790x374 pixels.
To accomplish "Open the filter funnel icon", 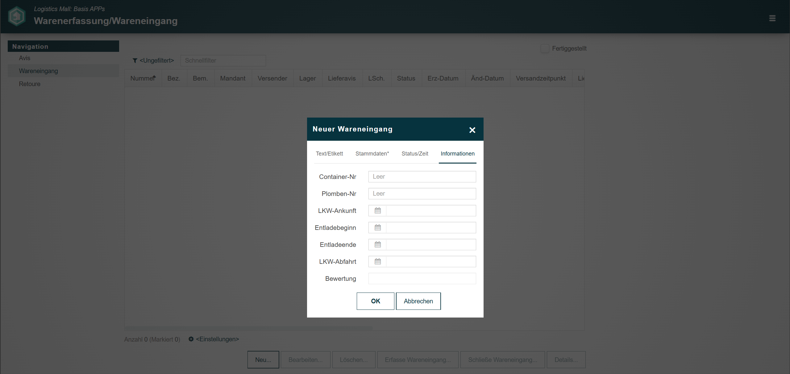I will pyautogui.click(x=135, y=60).
